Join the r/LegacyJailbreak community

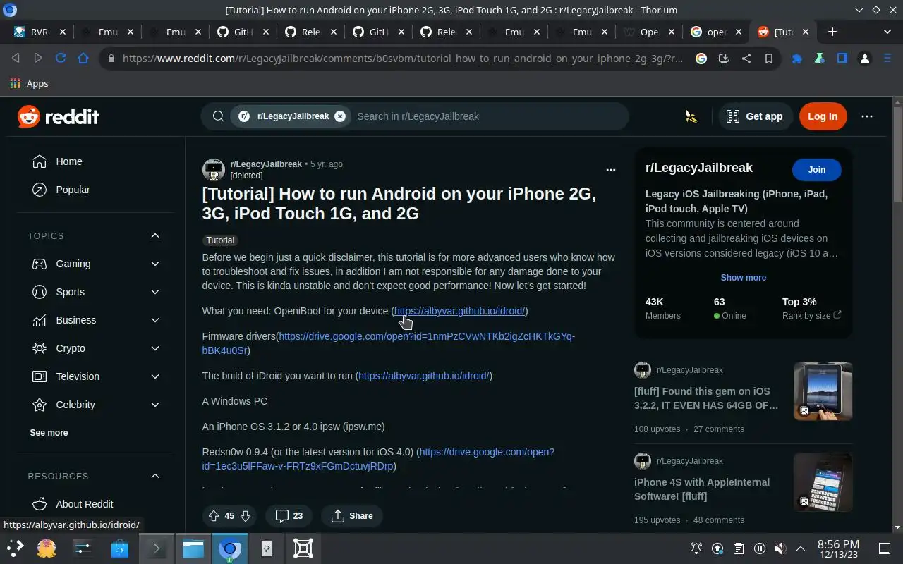pos(817,169)
